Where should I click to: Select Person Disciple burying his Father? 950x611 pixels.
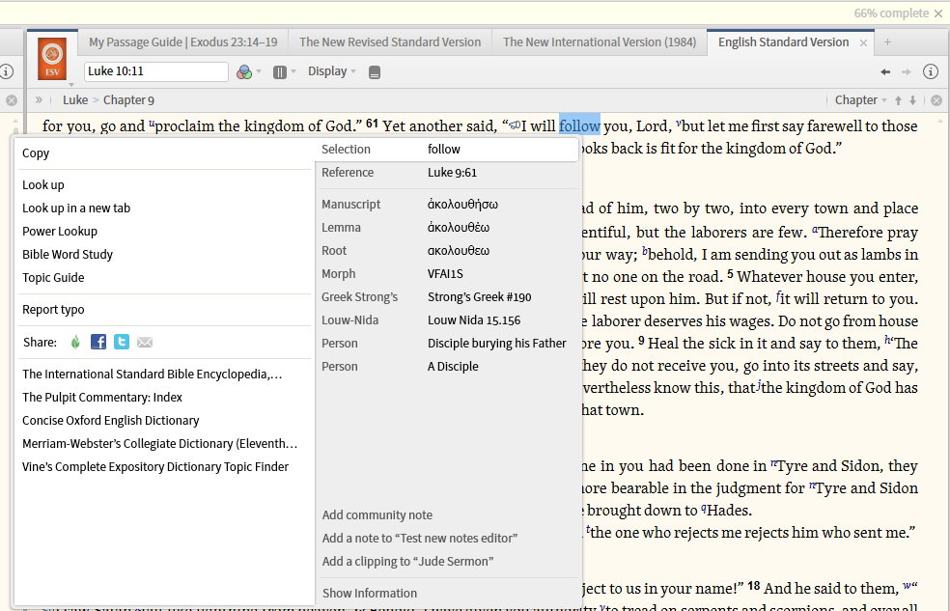click(x=448, y=344)
